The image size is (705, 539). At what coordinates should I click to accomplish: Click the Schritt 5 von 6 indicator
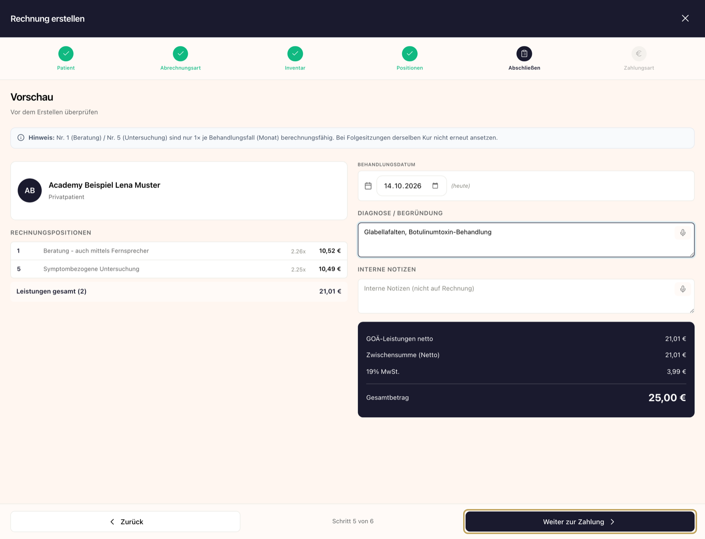tap(353, 521)
